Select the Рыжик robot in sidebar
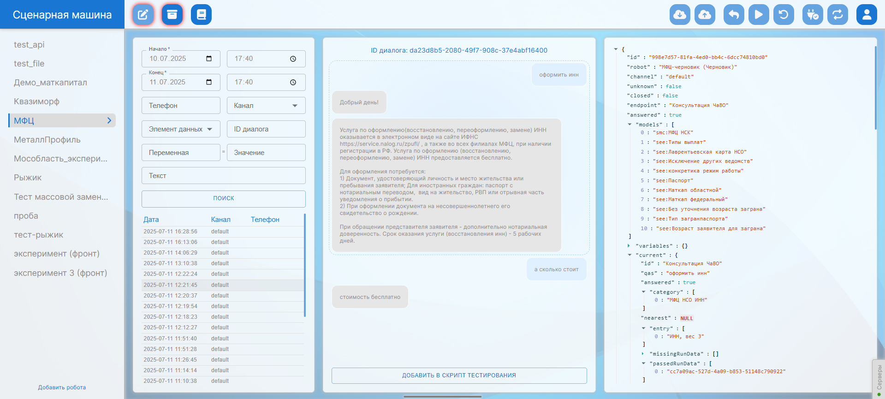 [x=28, y=178]
